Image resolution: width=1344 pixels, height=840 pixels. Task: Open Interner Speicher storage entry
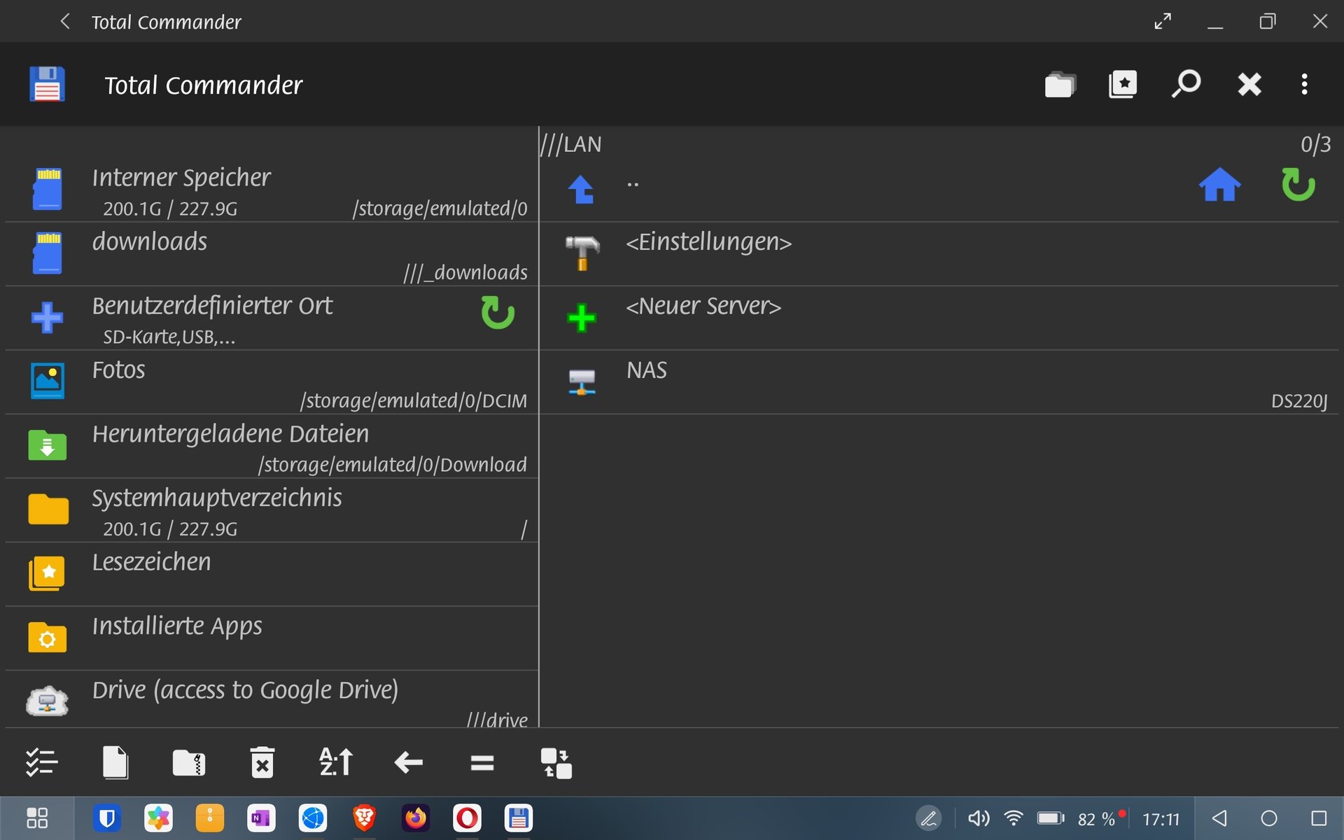tap(272, 190)
